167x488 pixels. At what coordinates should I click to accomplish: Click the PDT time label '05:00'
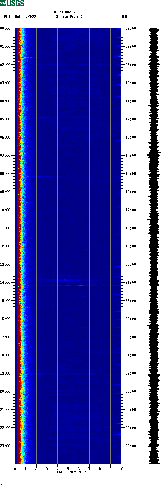point(5,119)
